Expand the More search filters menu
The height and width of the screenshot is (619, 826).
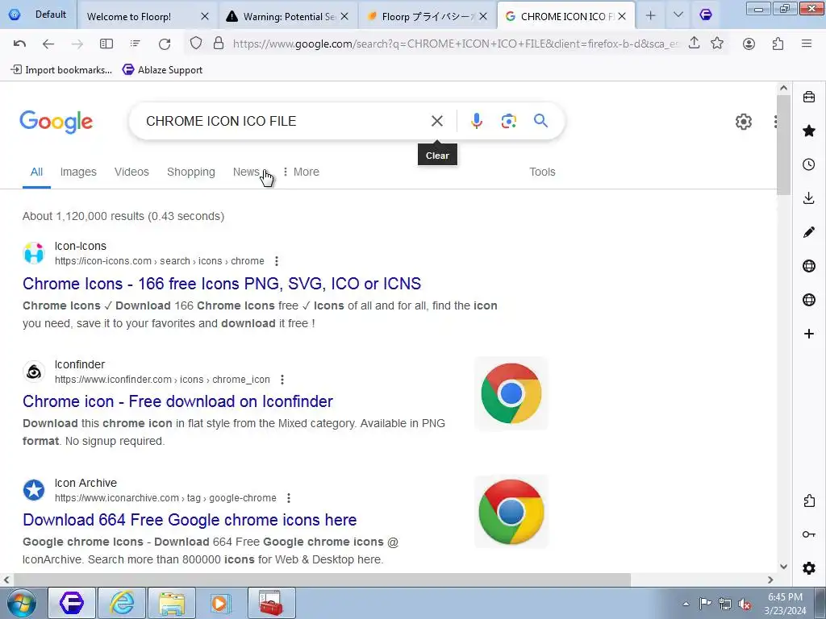[301, 172]
